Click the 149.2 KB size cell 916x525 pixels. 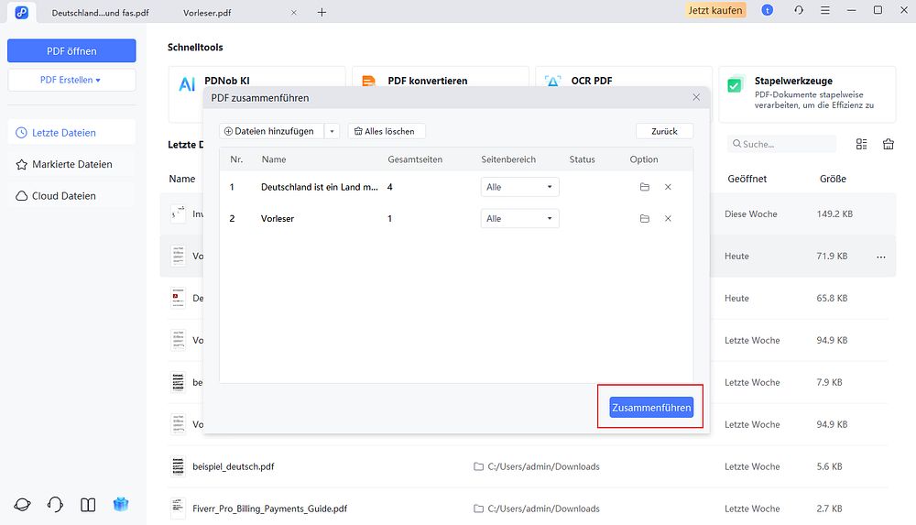834,214
